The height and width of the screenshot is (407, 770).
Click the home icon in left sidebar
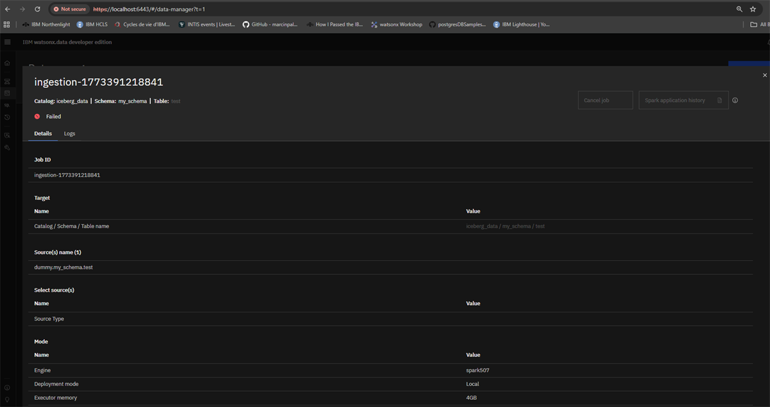[7, 63]
